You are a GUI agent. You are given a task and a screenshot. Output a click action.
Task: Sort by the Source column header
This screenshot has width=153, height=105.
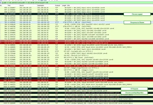pos(22,5)
